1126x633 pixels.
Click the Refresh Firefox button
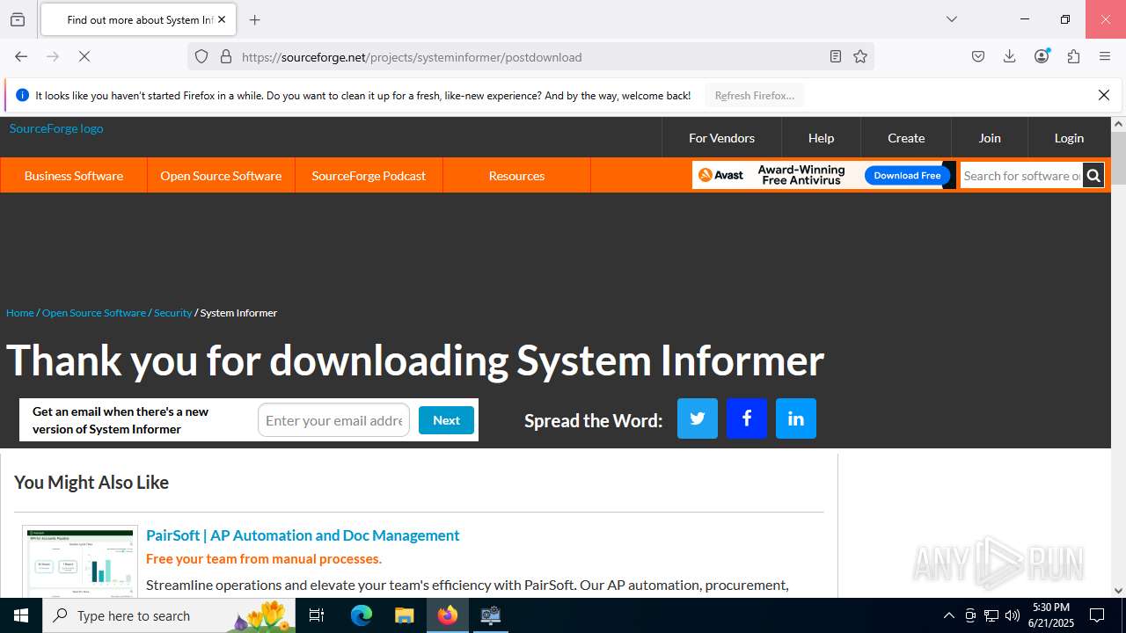click(755, 95)
